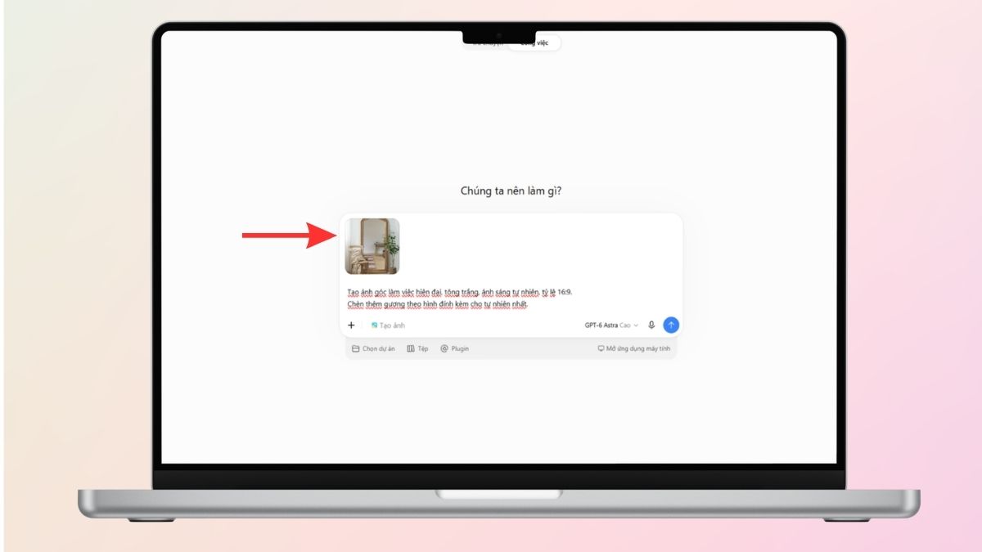Select the Tạo ảnh image creation chip
The width and height of the screenshot is (982, 552).
click(x=388, y=325)
